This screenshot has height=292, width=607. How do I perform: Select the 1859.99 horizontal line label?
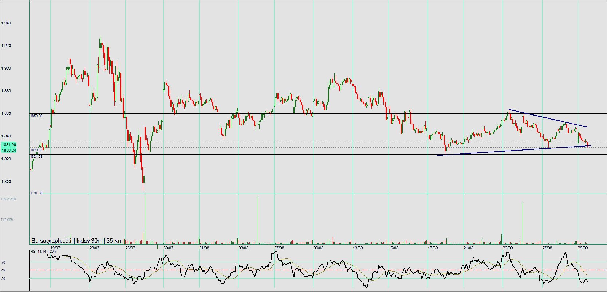pos(36,116)
